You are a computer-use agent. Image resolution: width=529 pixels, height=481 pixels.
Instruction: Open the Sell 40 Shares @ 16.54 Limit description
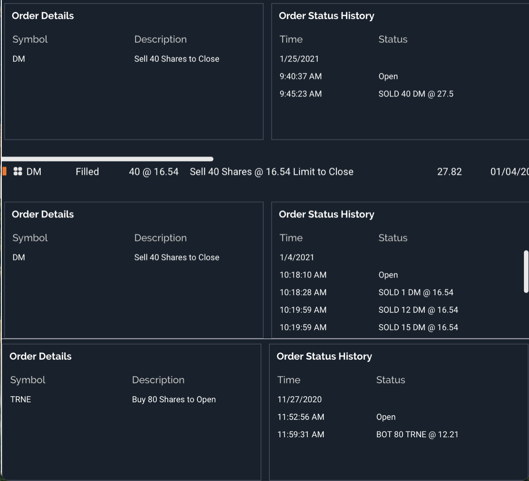point(271,172)
